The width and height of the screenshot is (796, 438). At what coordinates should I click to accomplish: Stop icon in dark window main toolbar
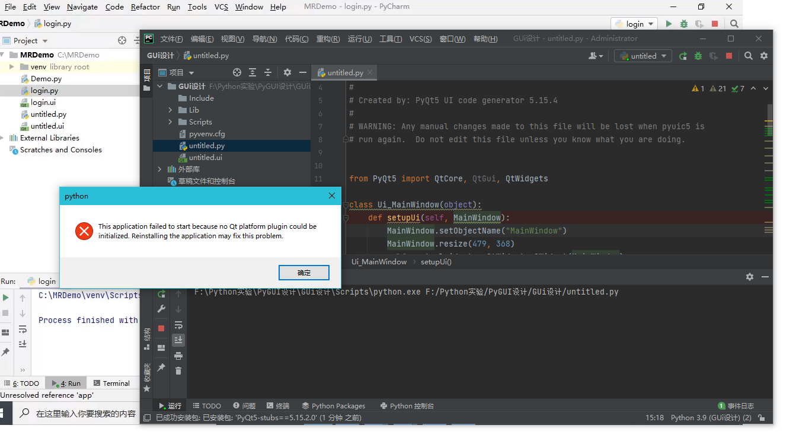[x=729, y=56]
